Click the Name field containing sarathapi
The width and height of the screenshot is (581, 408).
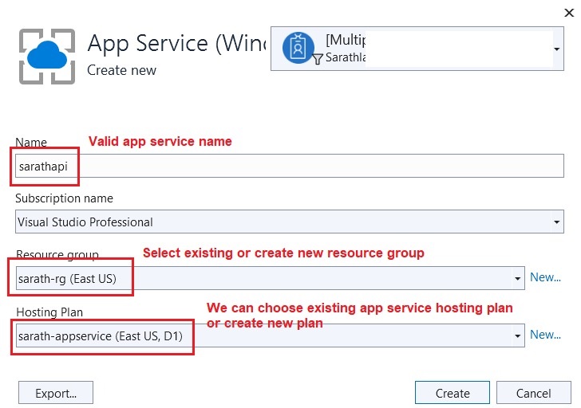[x=290, y=166]
